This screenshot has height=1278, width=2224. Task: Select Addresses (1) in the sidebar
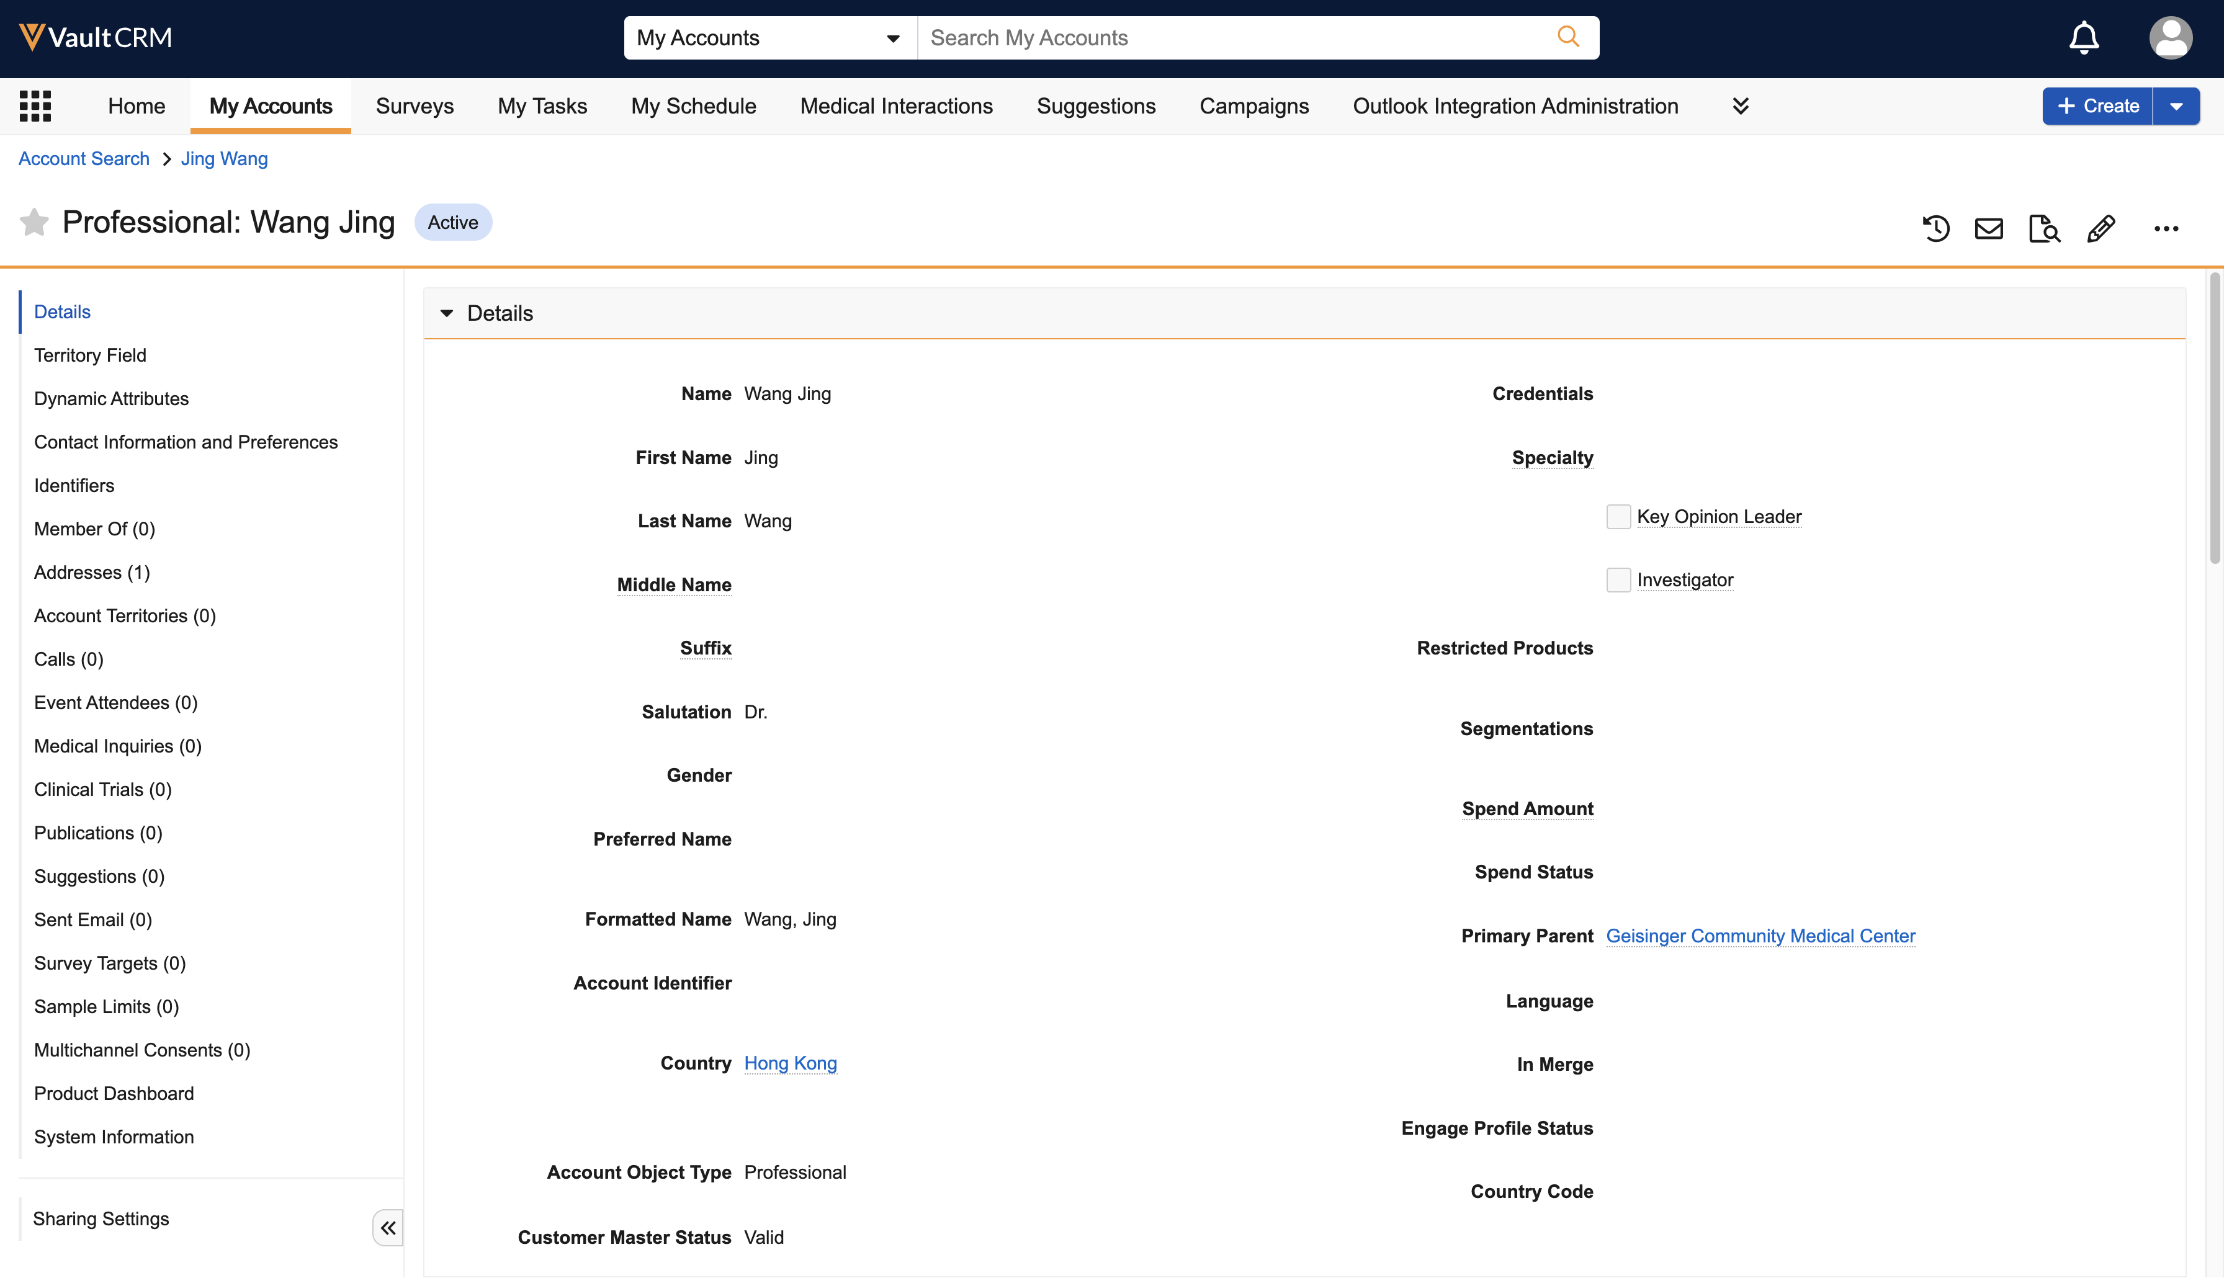[92, 572]
